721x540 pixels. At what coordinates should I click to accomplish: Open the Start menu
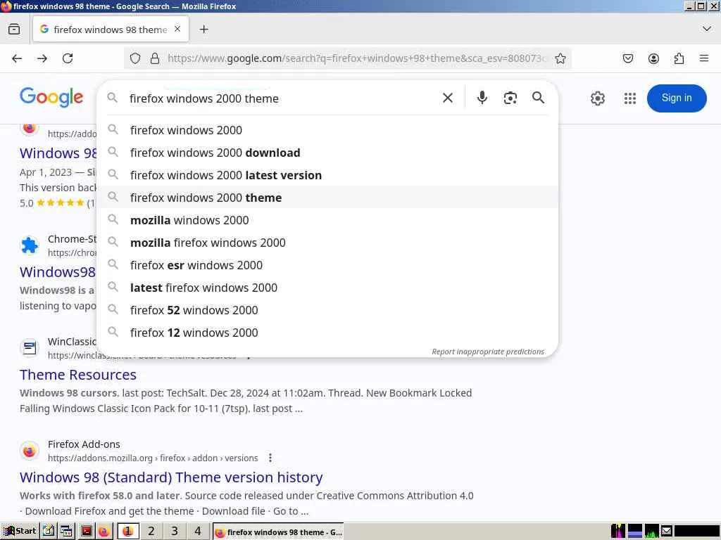click(x=20, y=532)
